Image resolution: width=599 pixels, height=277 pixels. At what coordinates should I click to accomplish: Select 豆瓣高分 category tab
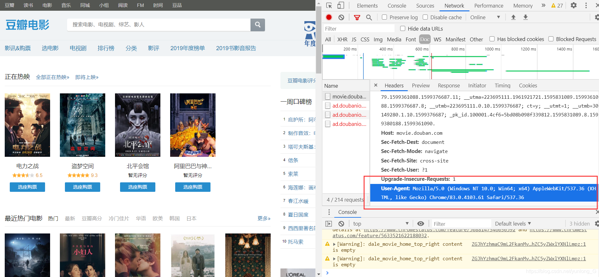tap(92, 218)
